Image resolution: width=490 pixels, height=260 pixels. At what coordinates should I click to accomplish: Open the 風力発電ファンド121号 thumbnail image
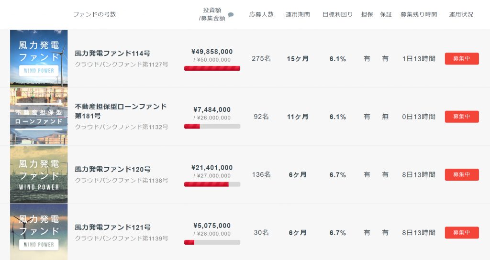(x=39, y=232)
